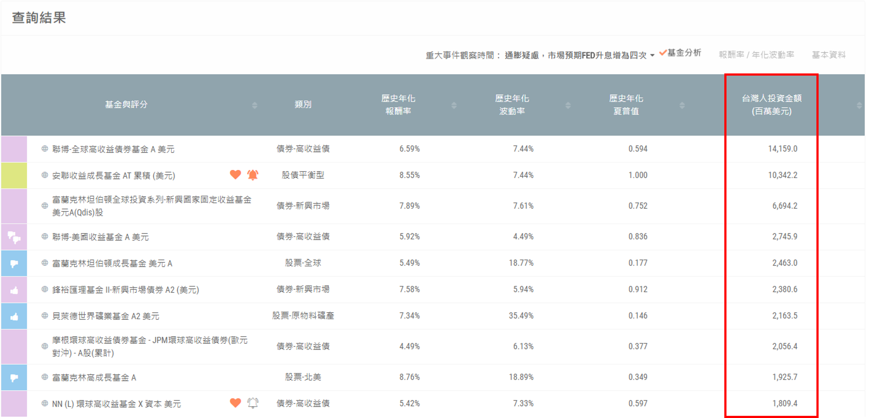Toggle heart favorite on 安聯收益成長基金
The image size is (869, 418).
coord(235,175)
